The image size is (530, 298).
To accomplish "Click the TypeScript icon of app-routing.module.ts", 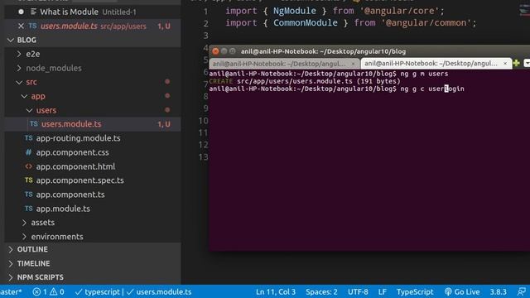I will tap(29, 138).
